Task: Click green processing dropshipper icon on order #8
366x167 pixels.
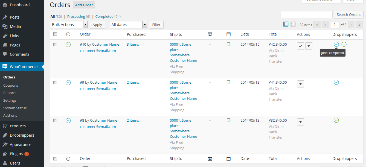Action: click(x=336, y=120)
